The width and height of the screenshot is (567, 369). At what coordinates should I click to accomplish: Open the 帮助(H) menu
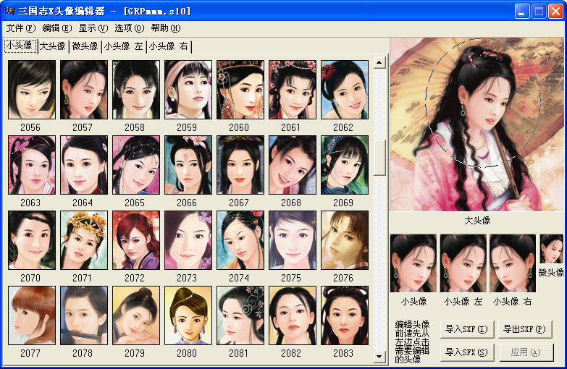pyautogui.click(x=166, y=28)
